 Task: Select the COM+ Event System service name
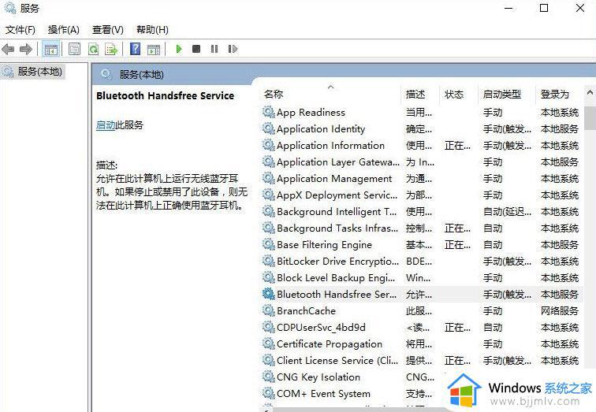coord(323,394)
